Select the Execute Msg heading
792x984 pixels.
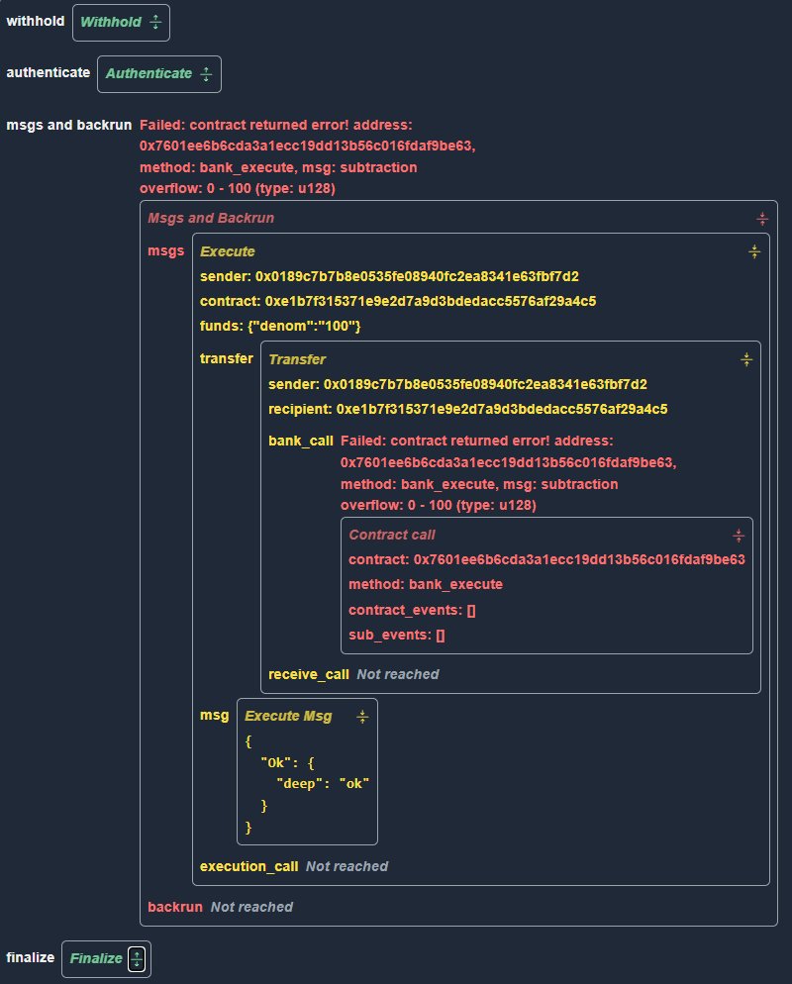pyautogui.click(x=288, y=716)
